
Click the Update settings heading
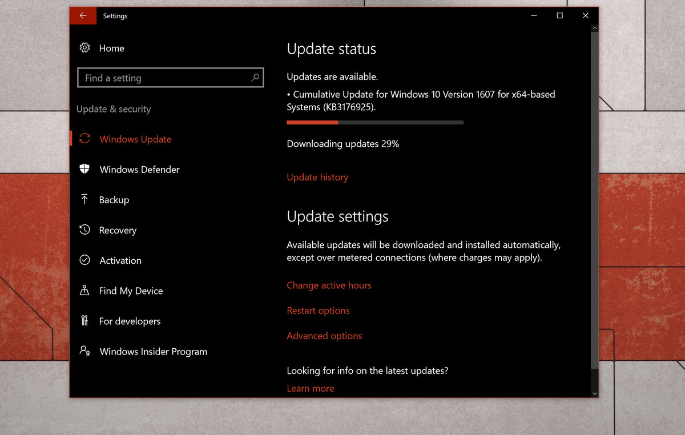337,216
